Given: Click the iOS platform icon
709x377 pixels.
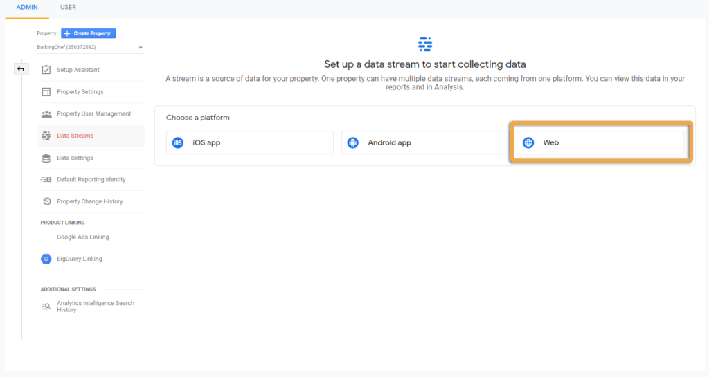Looking at the screenshot, I should pyautogui.click(x=178, y=142).
